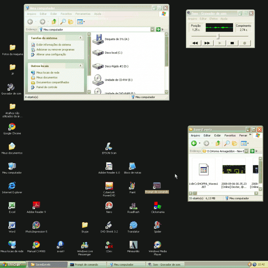Open Meus locais de rede link

(x=48, y=73)
